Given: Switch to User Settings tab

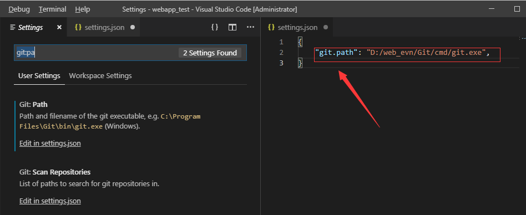Looking at the screenshot, I should (x=39, y=76).
